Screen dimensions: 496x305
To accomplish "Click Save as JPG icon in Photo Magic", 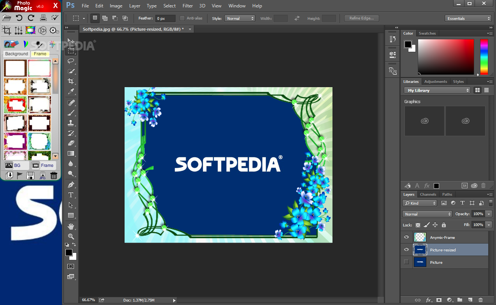I will pyautogui.click(x=42, y=176).
